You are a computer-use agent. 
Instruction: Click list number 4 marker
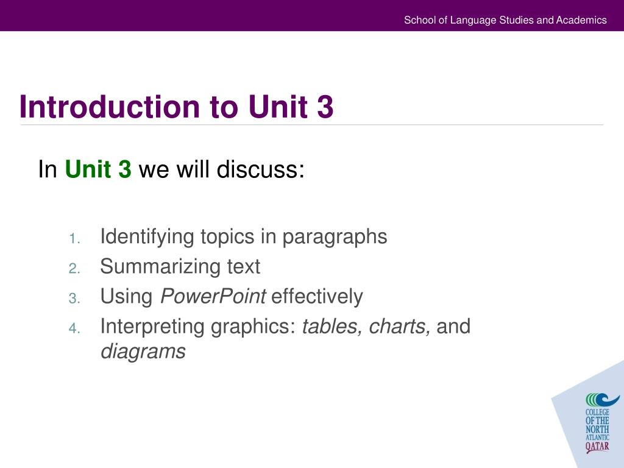pyautogui.click(x=74, y=328)
